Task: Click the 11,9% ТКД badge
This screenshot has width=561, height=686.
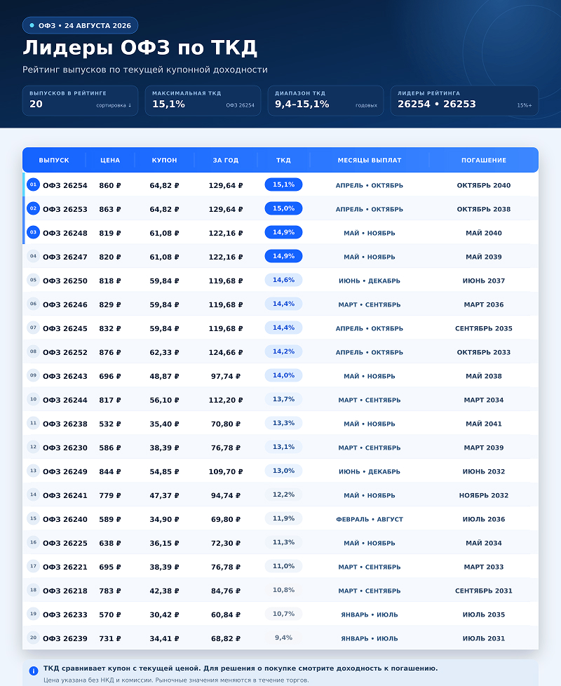Action: [x=283, y=518]
